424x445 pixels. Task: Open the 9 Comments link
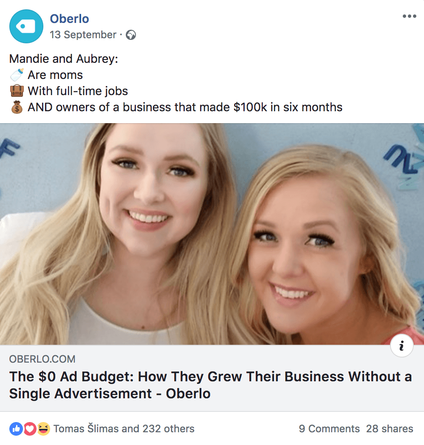[x=329, y=428]
